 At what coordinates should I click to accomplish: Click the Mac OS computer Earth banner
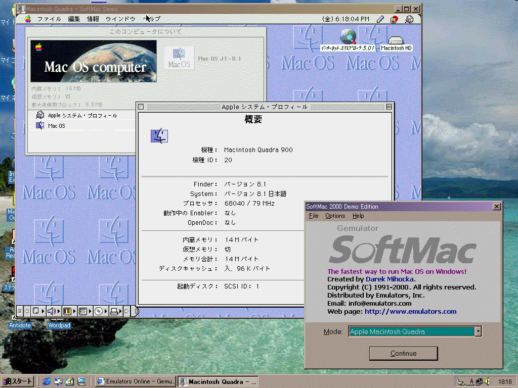(94, 61)
